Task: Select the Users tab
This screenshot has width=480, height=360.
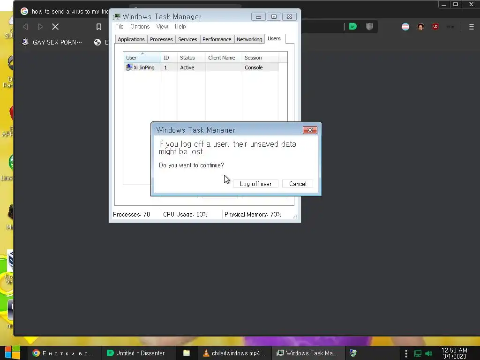Action: [274, 38]
